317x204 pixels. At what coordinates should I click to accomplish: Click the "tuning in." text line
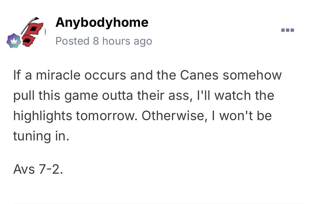(41, 136)
